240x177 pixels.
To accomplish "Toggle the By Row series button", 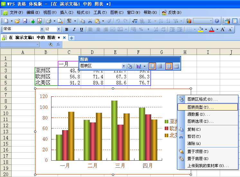I will (x=169, y=66).
